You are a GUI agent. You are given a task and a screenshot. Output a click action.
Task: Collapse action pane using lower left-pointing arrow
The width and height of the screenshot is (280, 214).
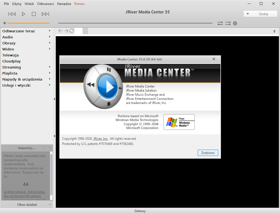(x=54, y=136)
